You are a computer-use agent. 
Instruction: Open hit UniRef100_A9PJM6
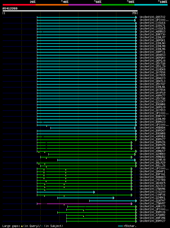tap(152, 148)
